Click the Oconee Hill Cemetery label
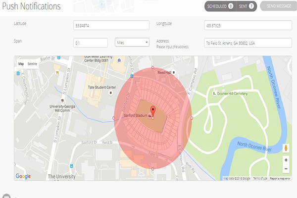 232,94
